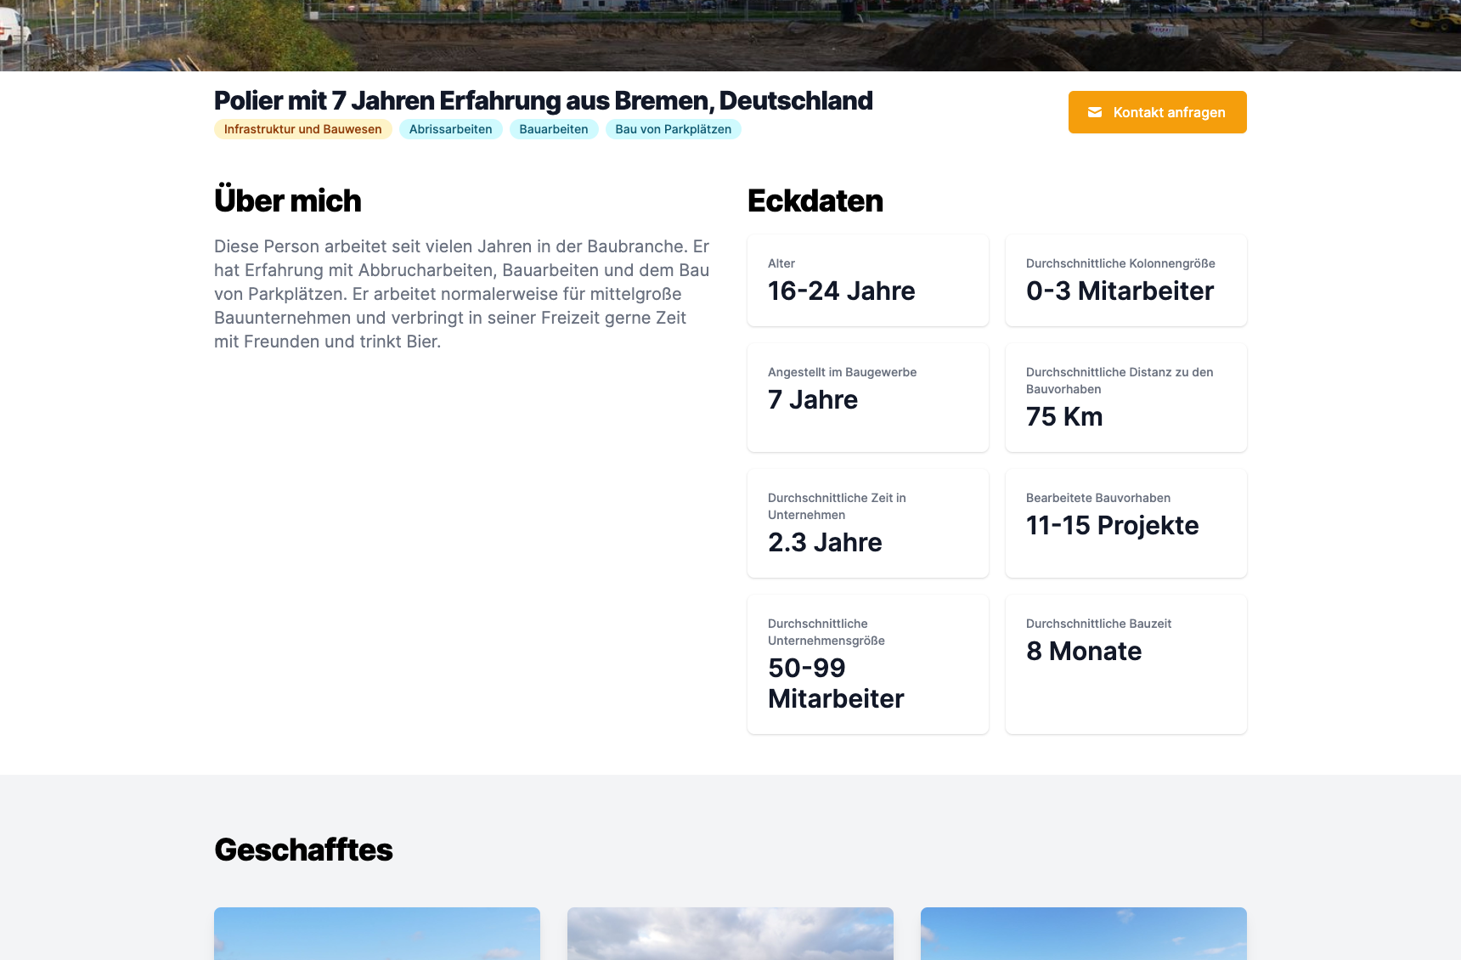Screen dimensions: 1461x960
Task: Click the Angestellt im Baugewerbe 7 Jahre card
Action: pos(868,398)
